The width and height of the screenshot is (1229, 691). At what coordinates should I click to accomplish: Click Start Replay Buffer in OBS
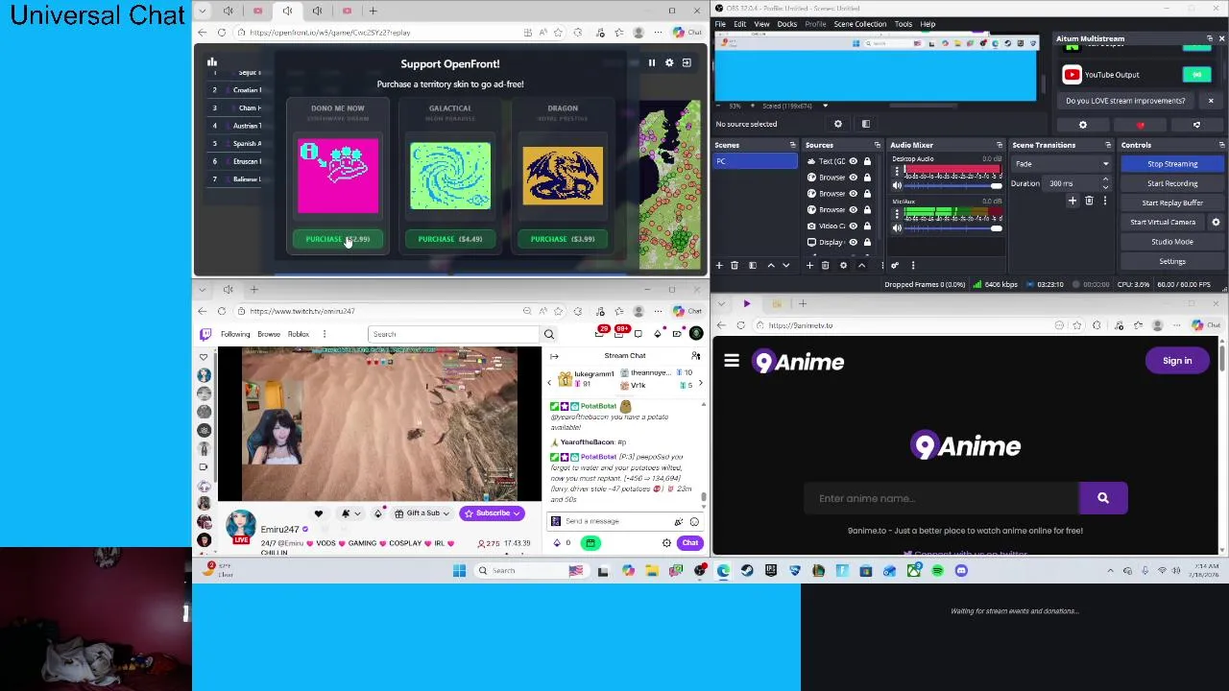[x=1172, y=203]
